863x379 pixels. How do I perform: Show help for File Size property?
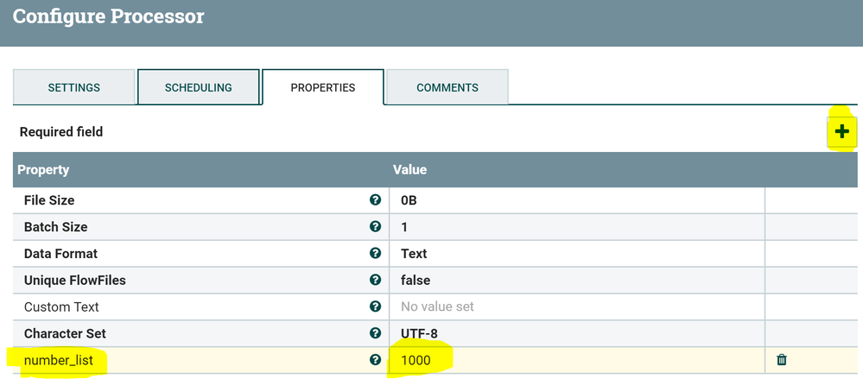[376, 199]
